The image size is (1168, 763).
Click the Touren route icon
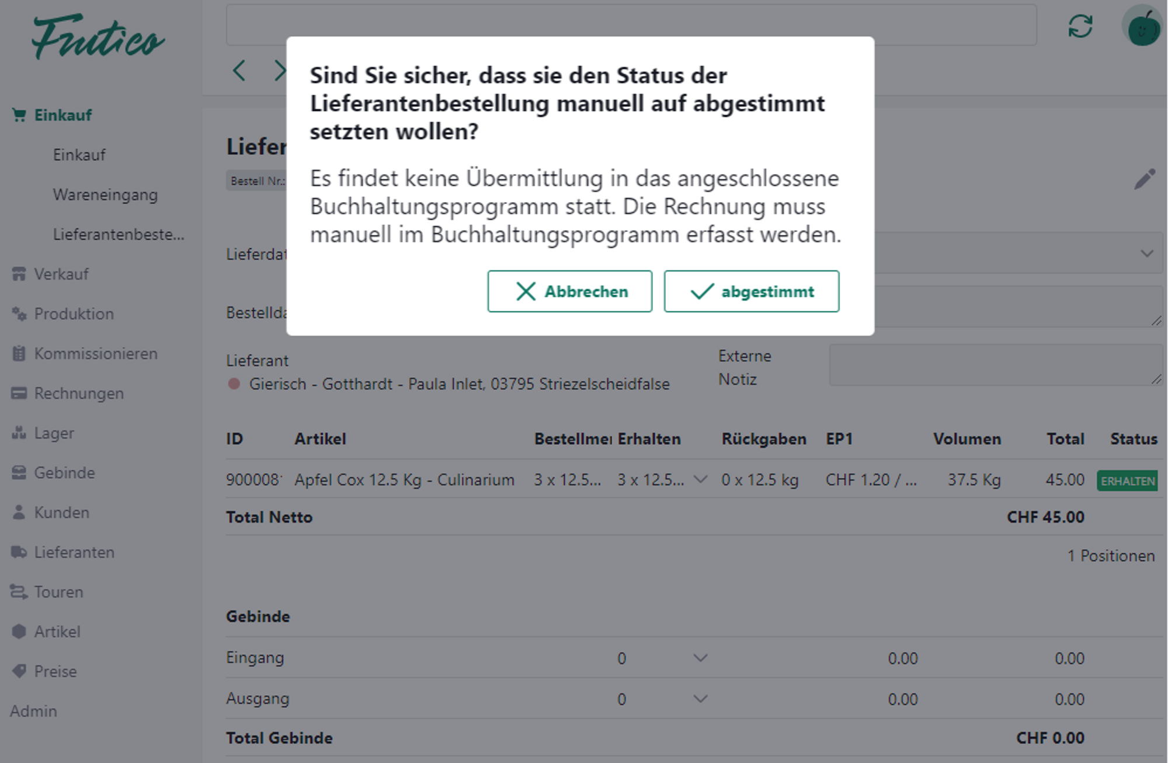tap(19, 592)
